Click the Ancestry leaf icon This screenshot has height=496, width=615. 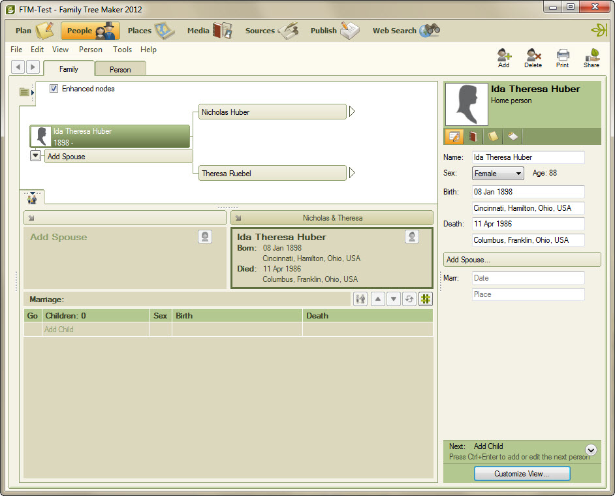click(x=599, y=30)
